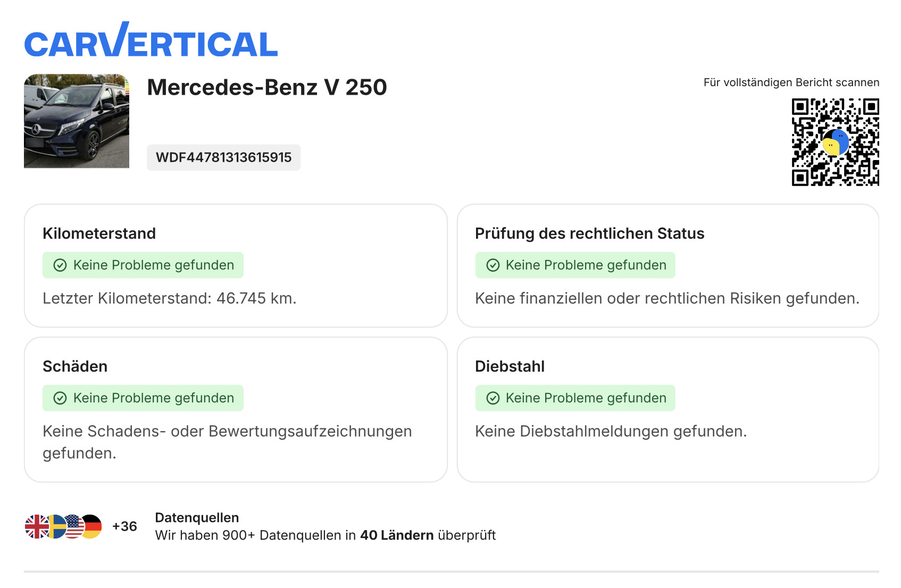Click the checkmark icon under Kilometerstand
The image size is (901, 588).
[x=60, y=265]
